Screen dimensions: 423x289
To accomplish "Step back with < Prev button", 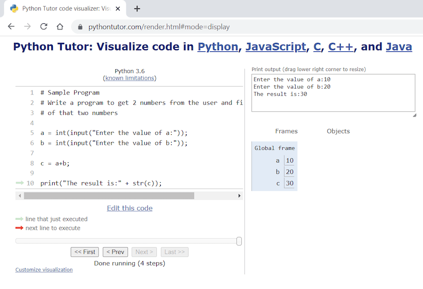I will [115, 252].
